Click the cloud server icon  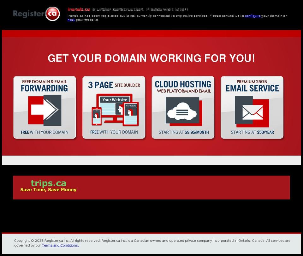point(184,112)
